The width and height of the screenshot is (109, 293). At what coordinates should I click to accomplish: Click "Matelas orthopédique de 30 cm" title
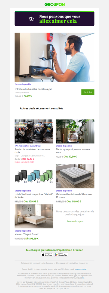click(74, 196)
